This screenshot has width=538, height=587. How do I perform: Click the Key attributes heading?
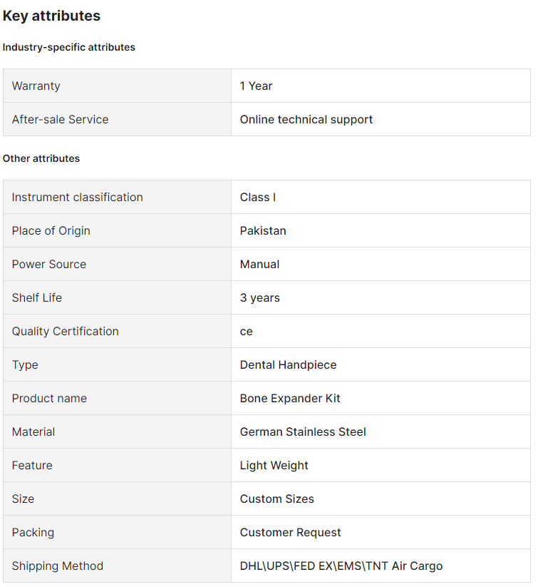click(x=51, y=16)
